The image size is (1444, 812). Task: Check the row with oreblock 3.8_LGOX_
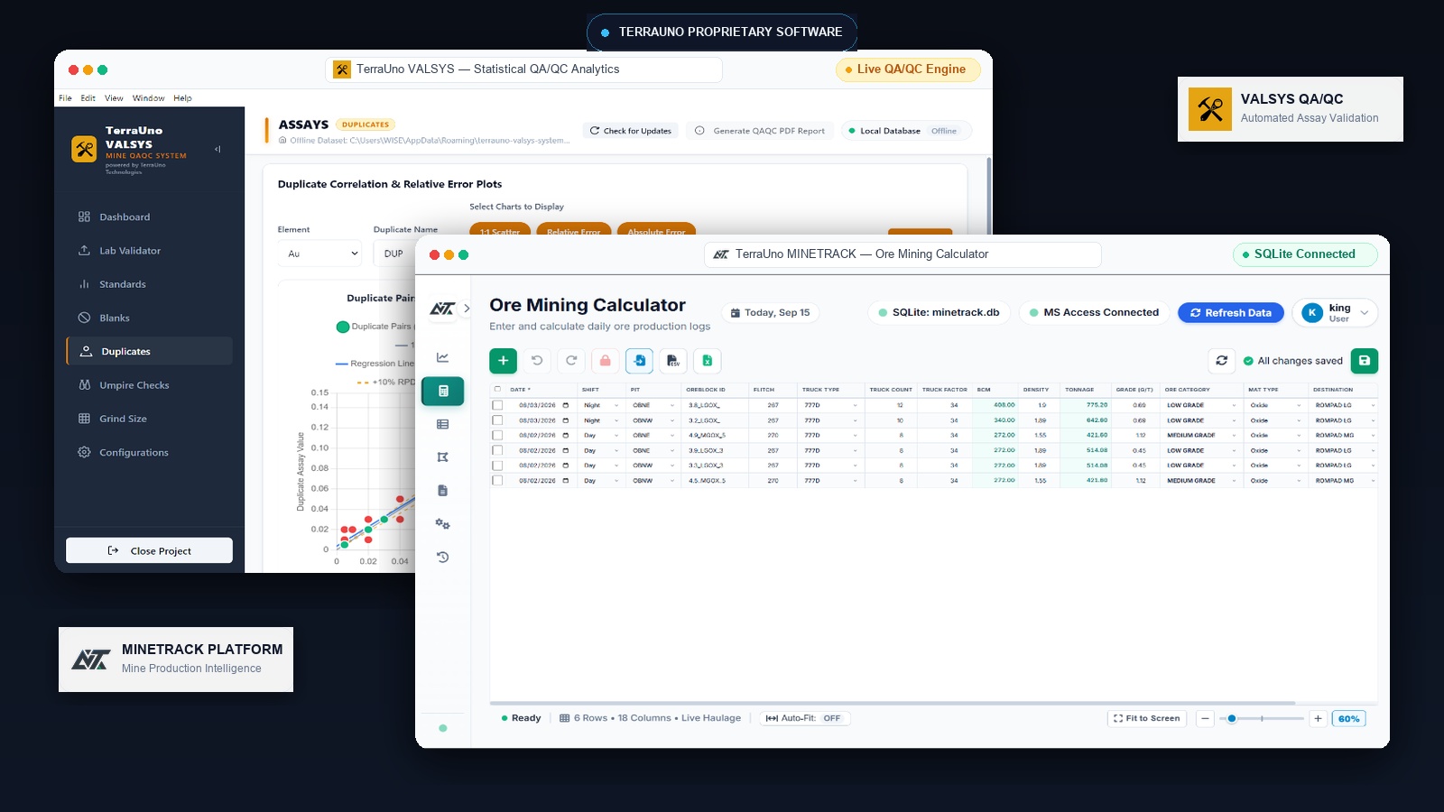coord(497,405)
